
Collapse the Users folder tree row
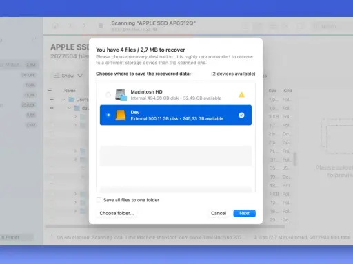tap(63, 100)
